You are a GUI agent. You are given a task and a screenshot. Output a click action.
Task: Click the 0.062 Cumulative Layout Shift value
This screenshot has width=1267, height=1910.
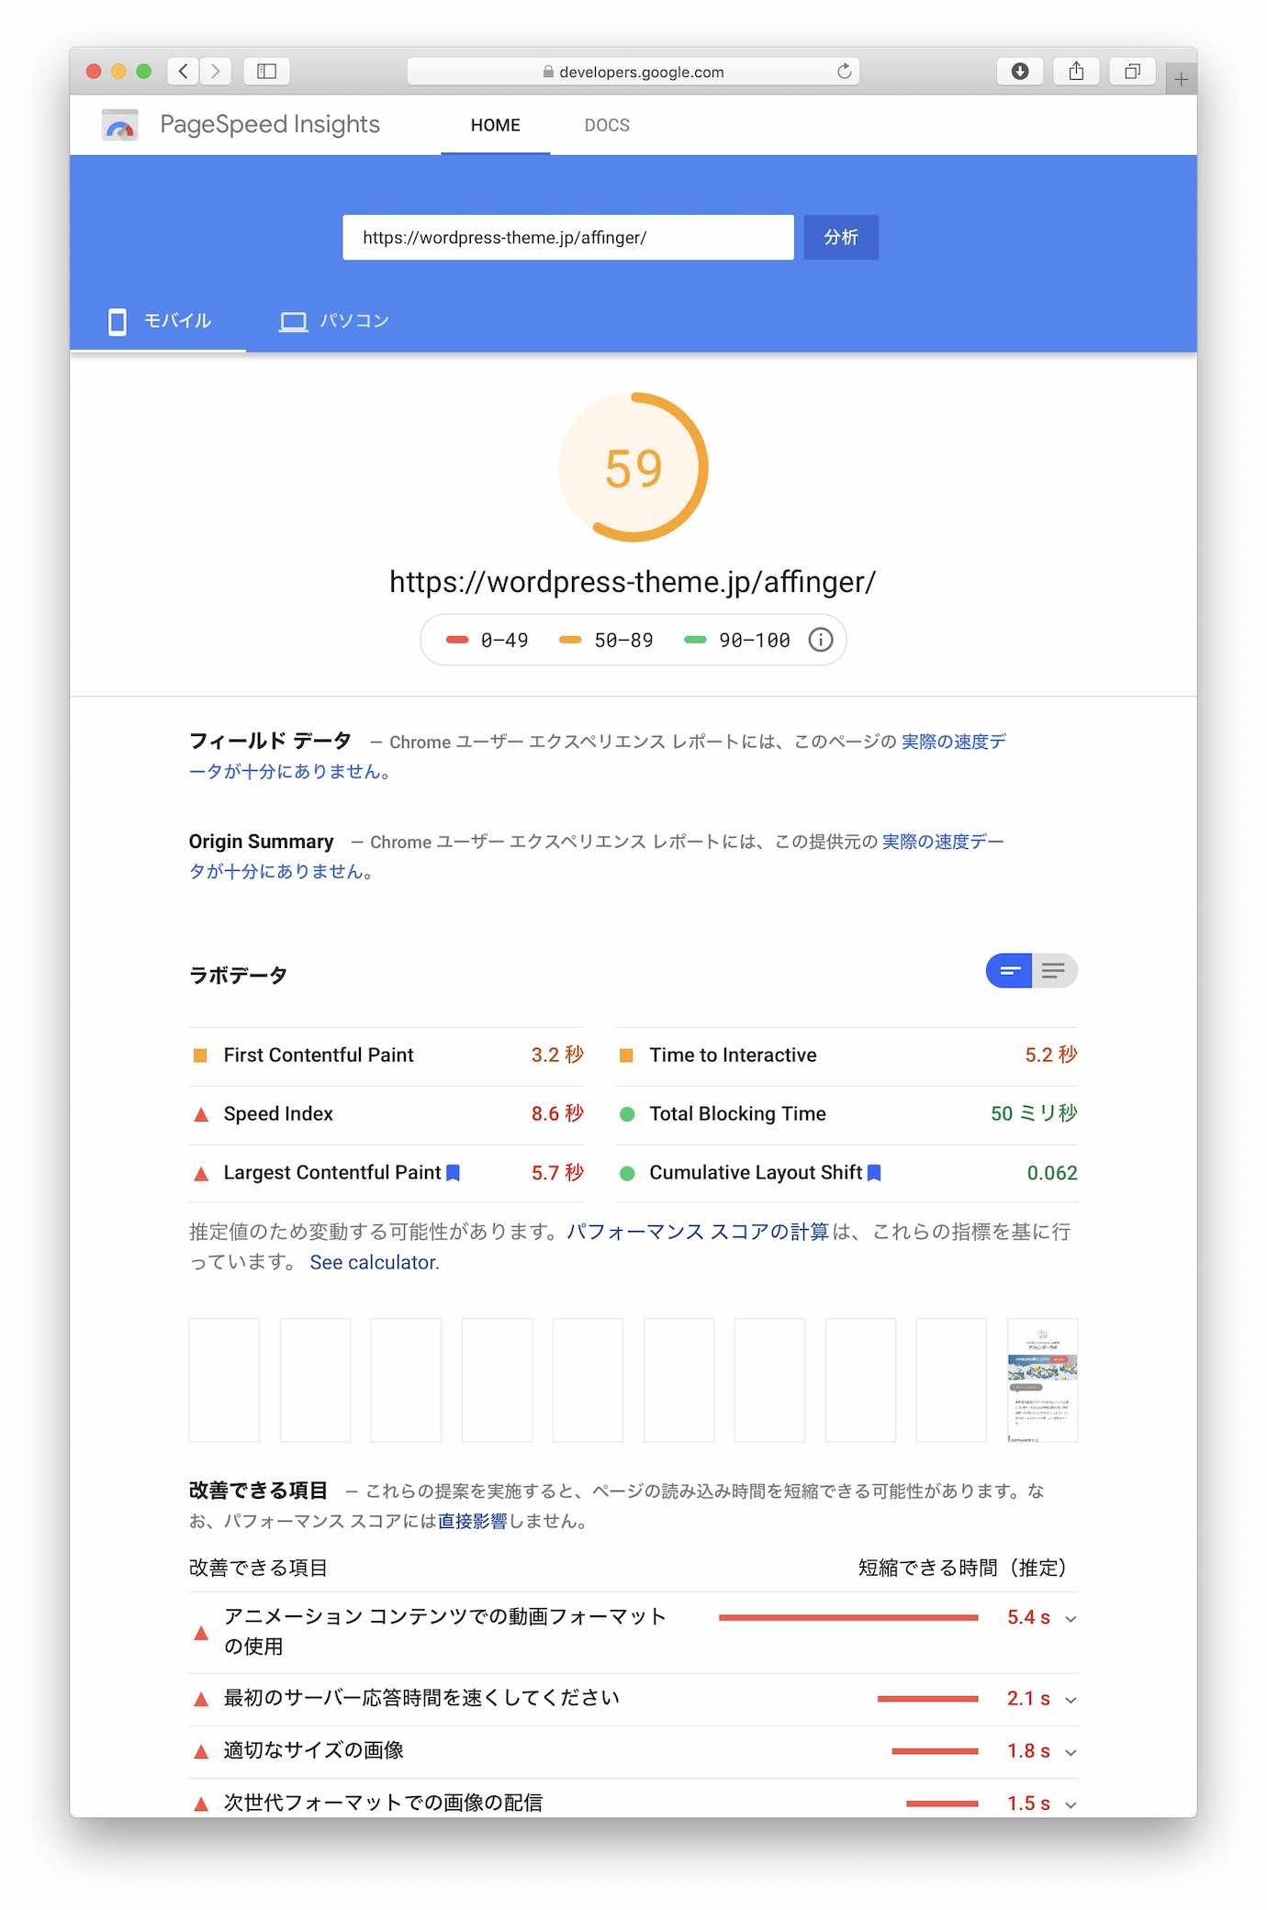1052,1173
